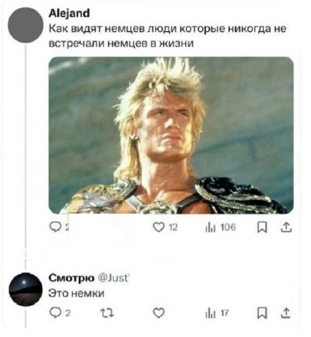Share Alejand's post via upload icon
The width and height of the screenshot is (311, 337).
click(x=286, y=227)
